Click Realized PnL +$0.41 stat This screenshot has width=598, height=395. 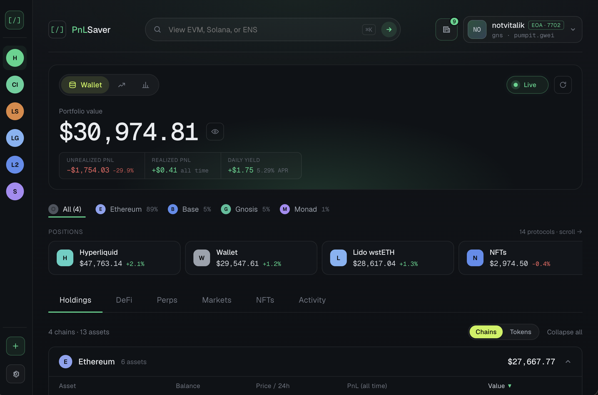point(183,166)
